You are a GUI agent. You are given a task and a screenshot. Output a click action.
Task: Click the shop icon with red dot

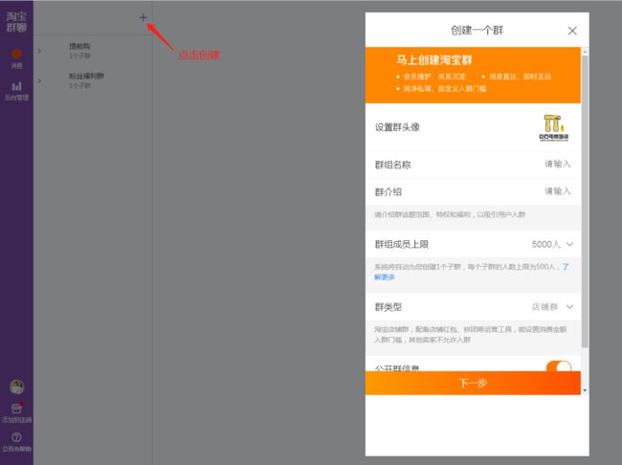pos(16,409)
